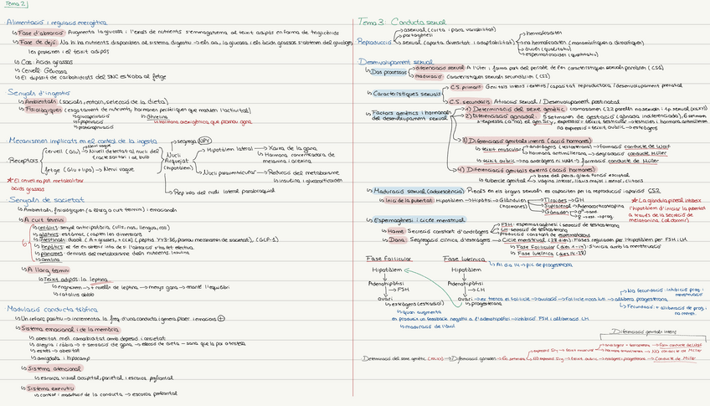Click the heading 'Senyals de sacietat'
710x406 pixels.
point(46,199)
